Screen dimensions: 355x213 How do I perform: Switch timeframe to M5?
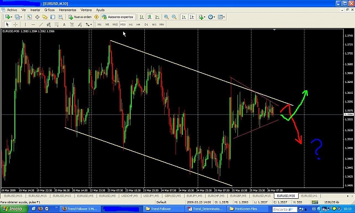(107, 24)
